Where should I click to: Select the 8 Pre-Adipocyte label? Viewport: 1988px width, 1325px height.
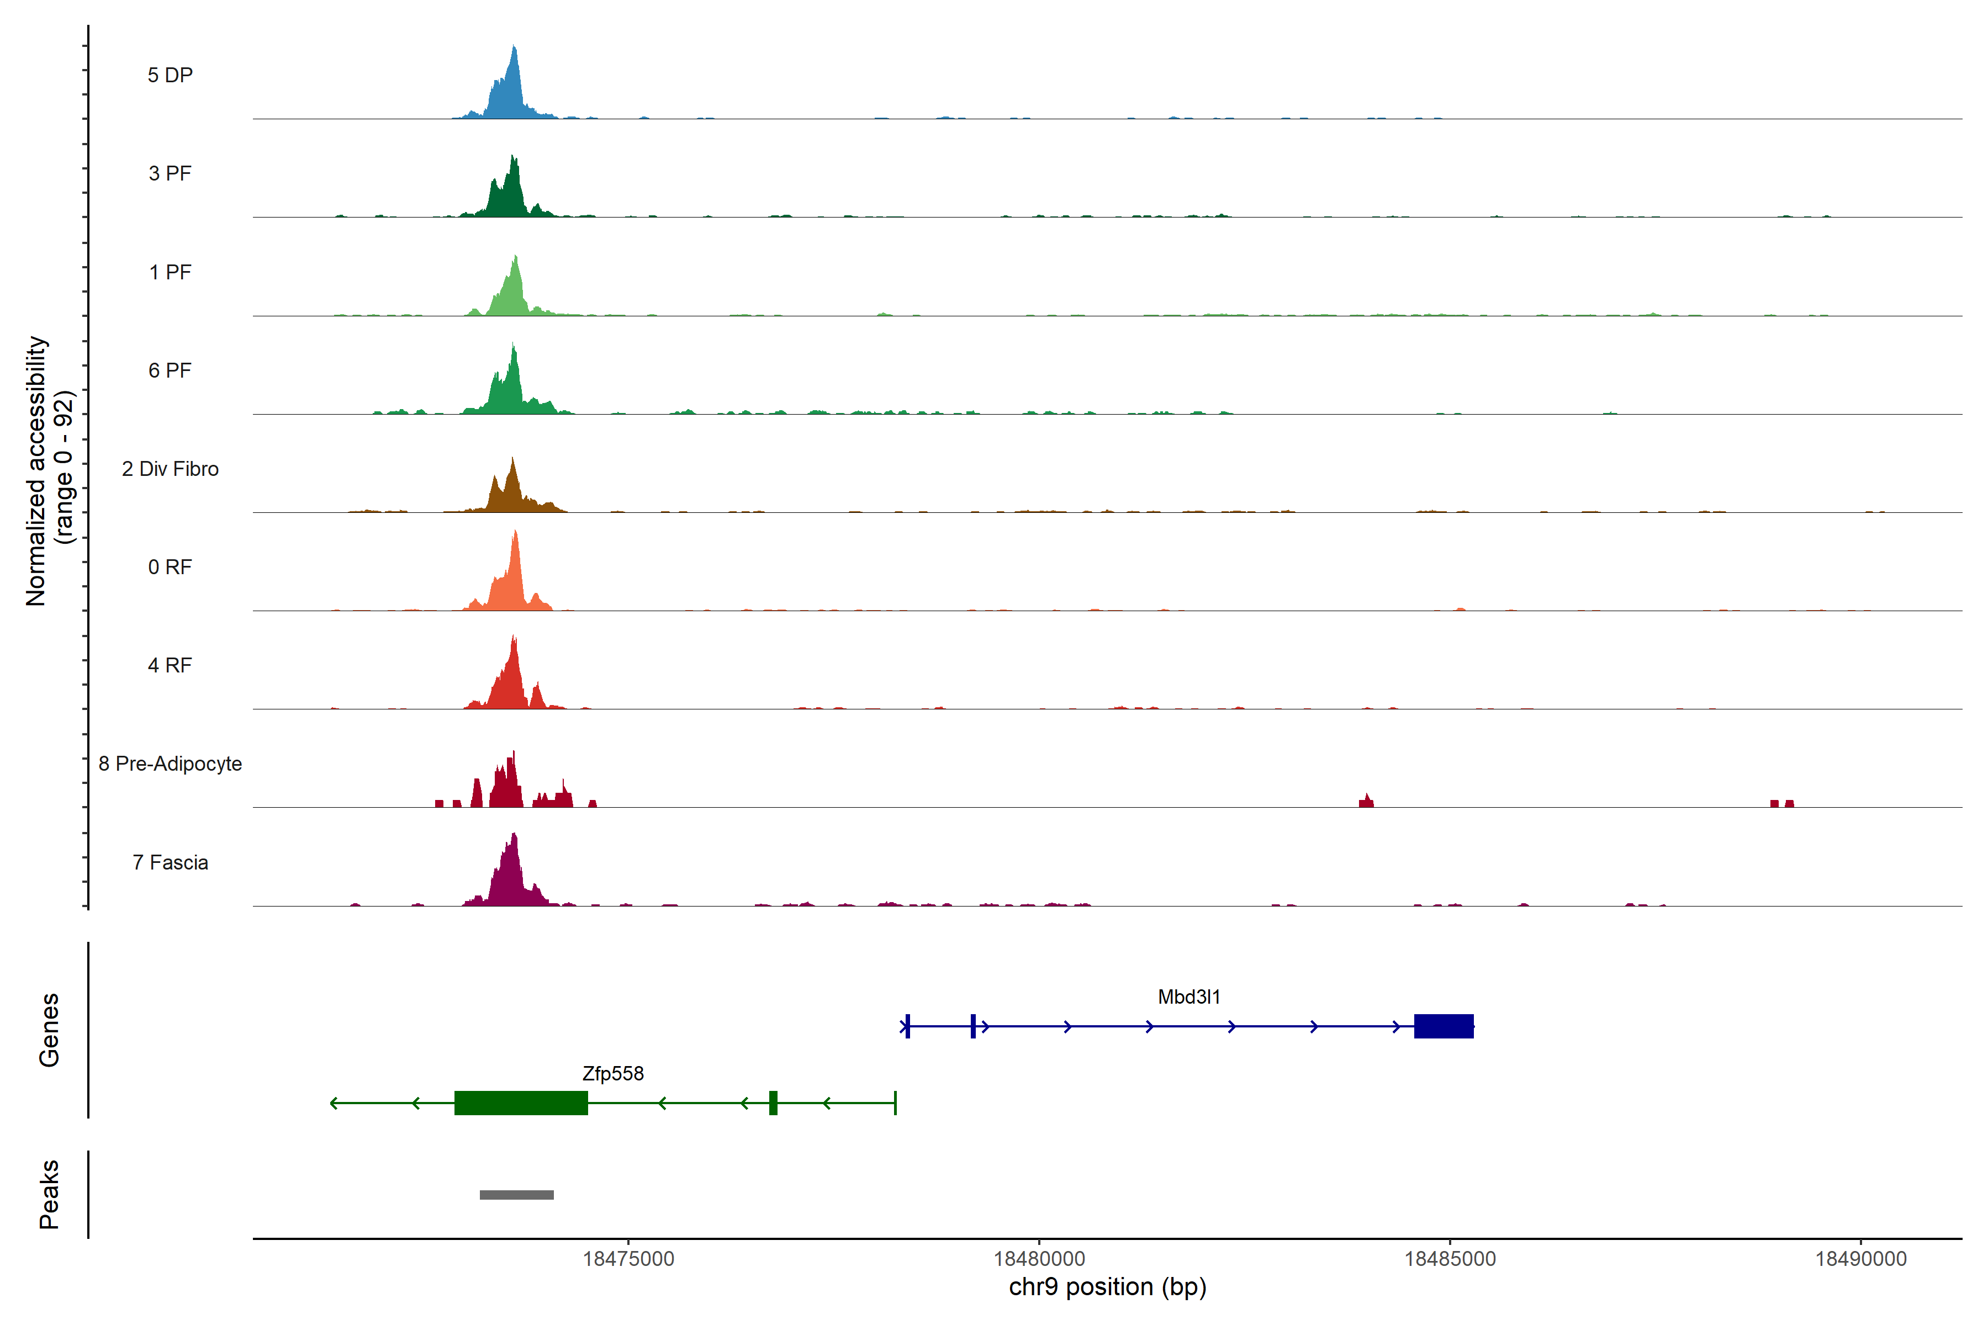[x=170, y=764]
